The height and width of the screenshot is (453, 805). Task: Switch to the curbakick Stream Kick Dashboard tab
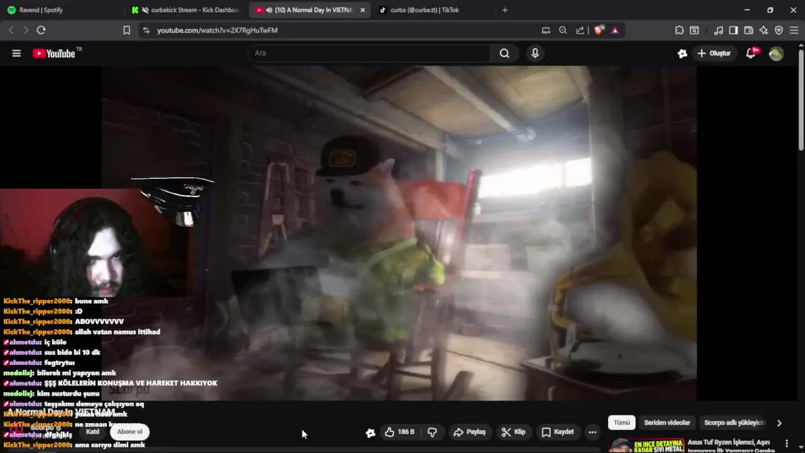pyautogui.click(x=187, y=10)
